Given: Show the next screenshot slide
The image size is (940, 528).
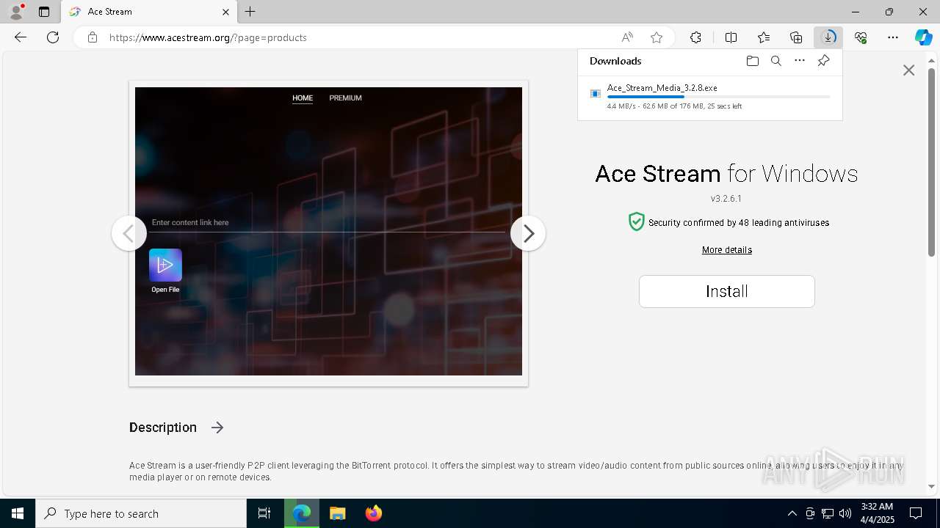Looking at the screenshot, I should (x=528, y=233).
